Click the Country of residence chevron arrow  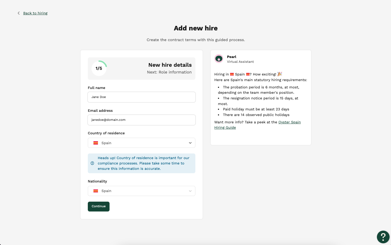190,143
